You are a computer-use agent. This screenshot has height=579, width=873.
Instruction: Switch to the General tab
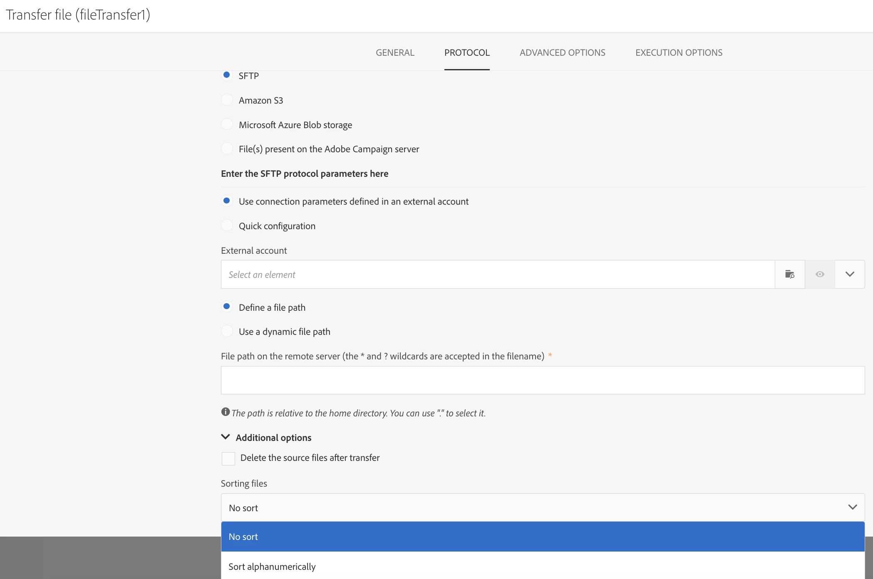(395, 52)
